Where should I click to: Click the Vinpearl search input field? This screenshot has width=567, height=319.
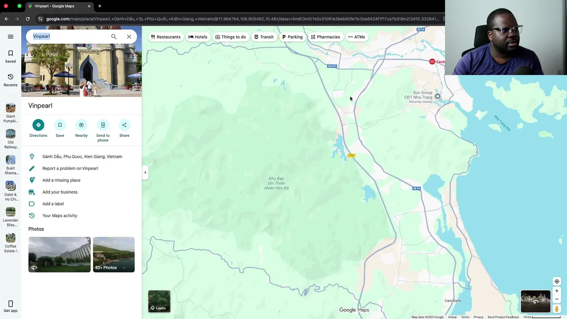69,36
